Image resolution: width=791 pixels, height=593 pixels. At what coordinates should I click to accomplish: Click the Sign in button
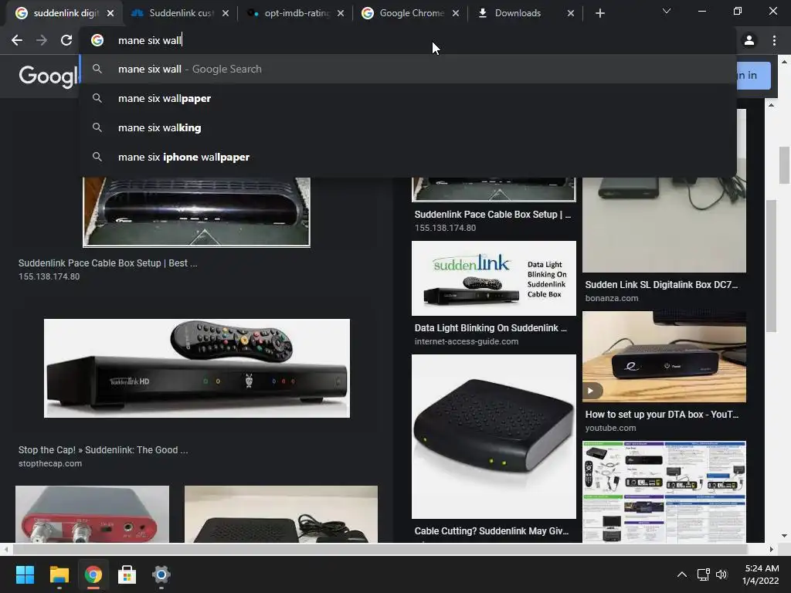pos(752,76)
